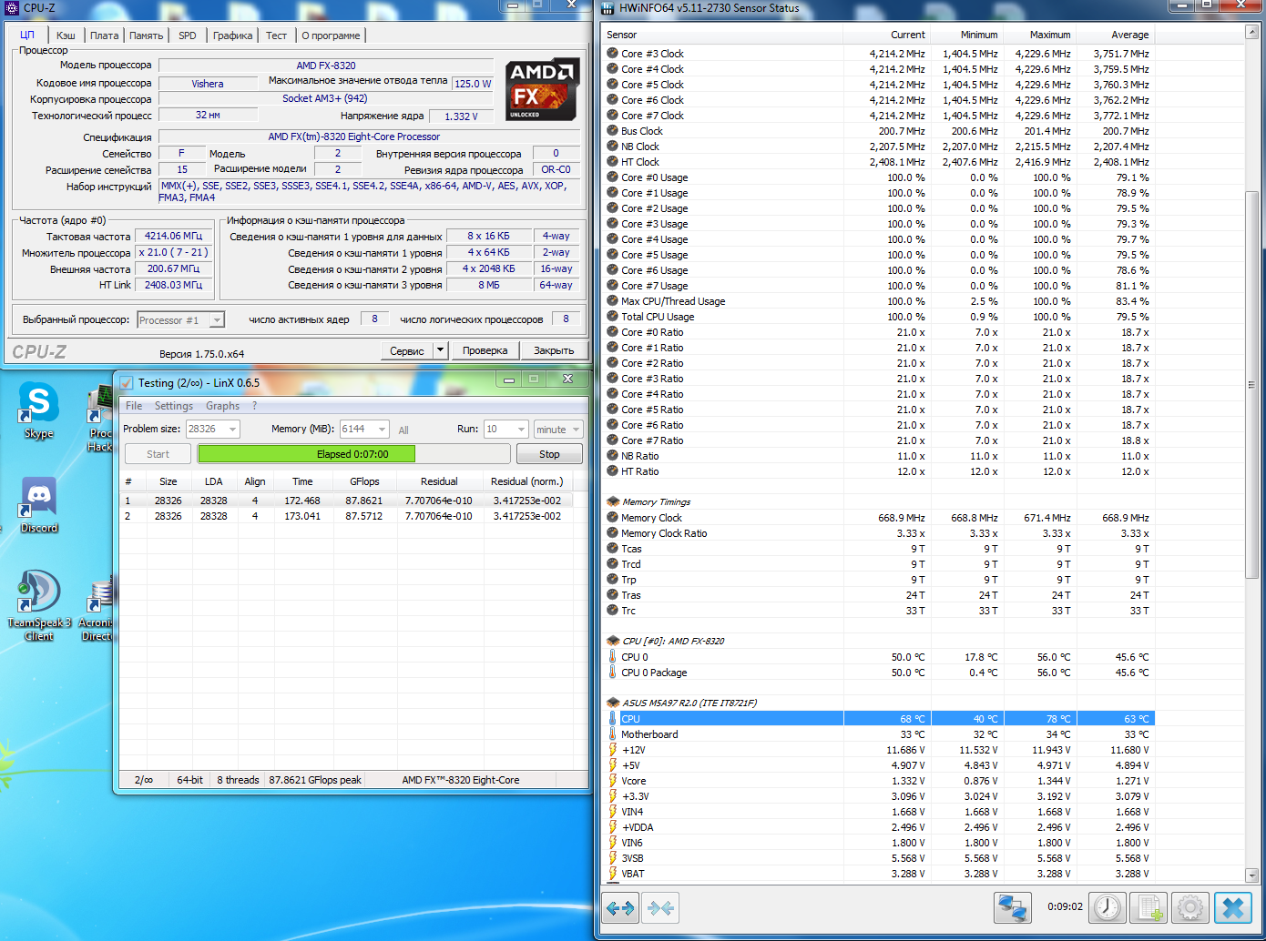Image resolution: width=1266 pixels, height=941 pixels.
Task: Click the 172.468 time cell in LinX results
Action: point(302,501)
